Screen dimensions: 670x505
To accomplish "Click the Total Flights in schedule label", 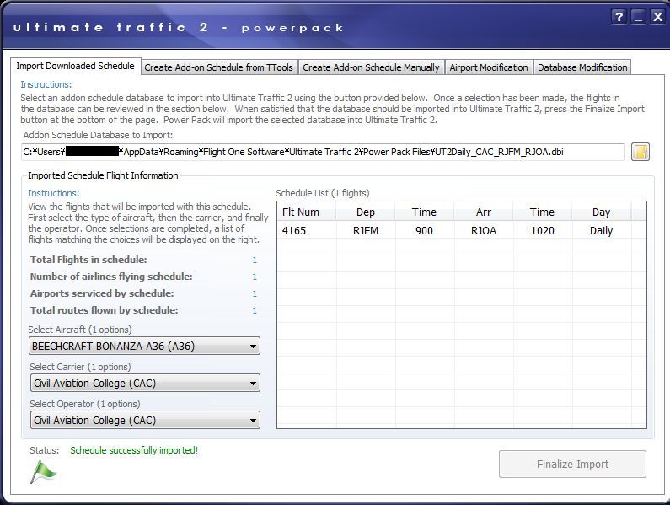I will point(88,260).
